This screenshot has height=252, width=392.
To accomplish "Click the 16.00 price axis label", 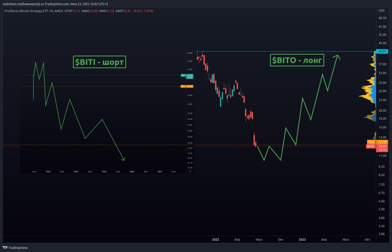I will coord(383,128).
